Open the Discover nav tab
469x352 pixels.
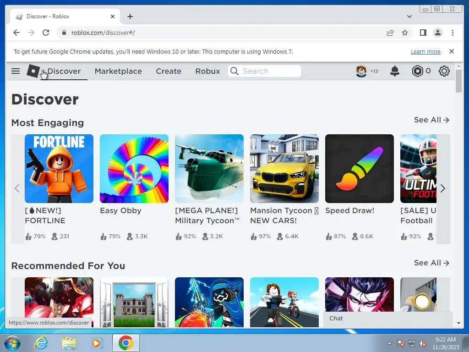tap(64, 71)
